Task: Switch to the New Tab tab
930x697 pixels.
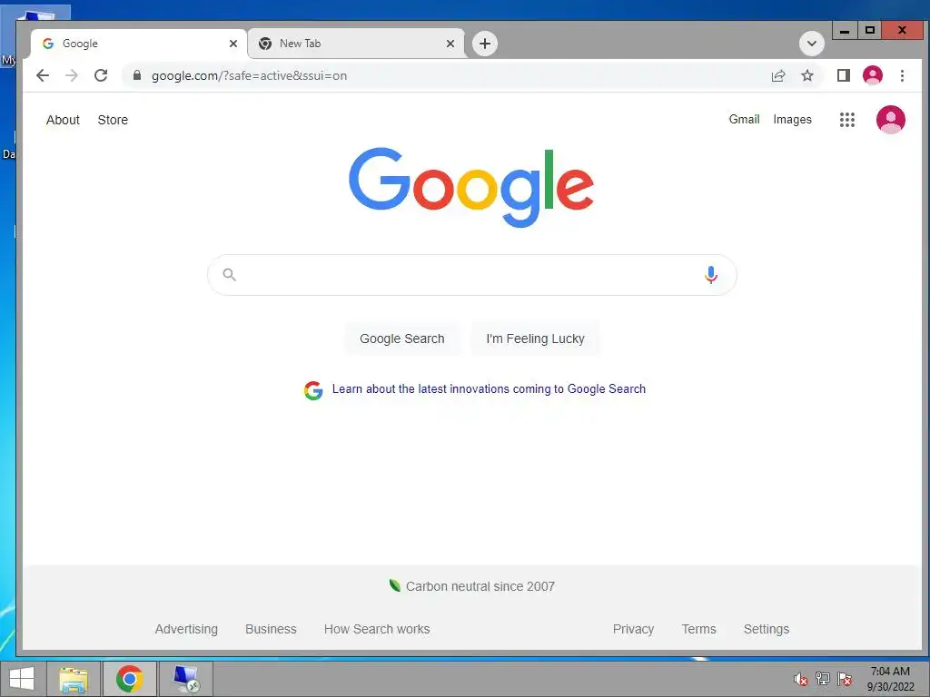Action: pyautogui.click(x=356, y=44)
